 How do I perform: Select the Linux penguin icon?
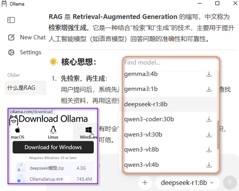pos(53,130)
